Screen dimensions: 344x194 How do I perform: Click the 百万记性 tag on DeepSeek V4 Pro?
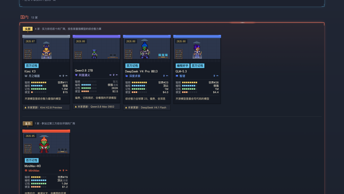[132, 66]
